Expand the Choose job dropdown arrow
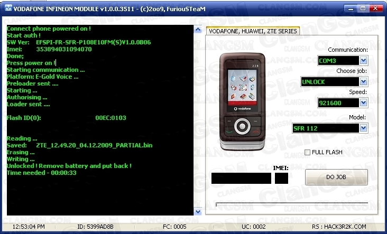The width and height of the screenshot is (387, 234). [x=363, y=82]
